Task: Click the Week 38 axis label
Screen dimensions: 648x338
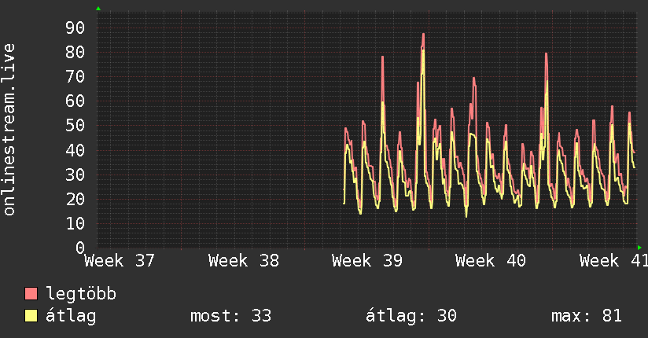Action: tap(244, 261)
